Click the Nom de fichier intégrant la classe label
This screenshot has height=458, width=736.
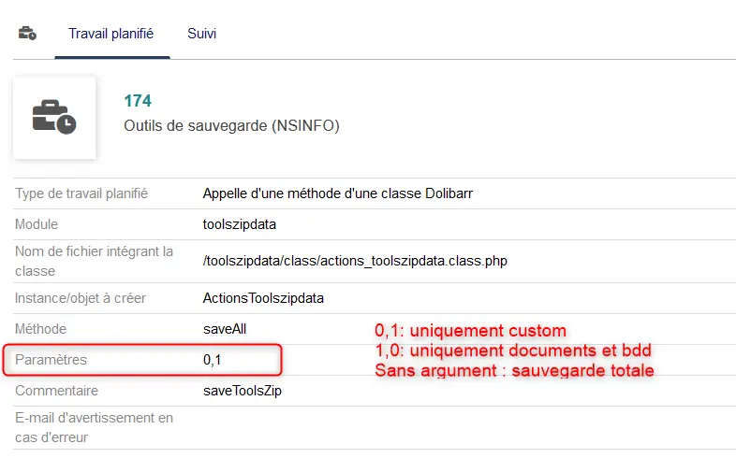[x=94, y=262]
